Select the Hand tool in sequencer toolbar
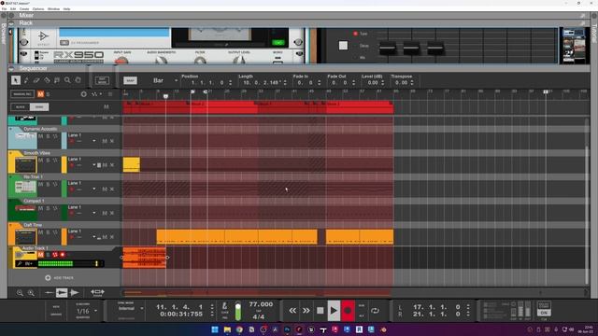 (78, 80)
